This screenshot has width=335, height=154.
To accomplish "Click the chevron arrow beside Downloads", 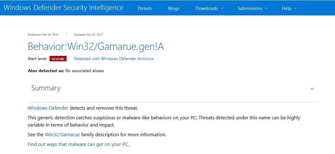I will (222, 8).
